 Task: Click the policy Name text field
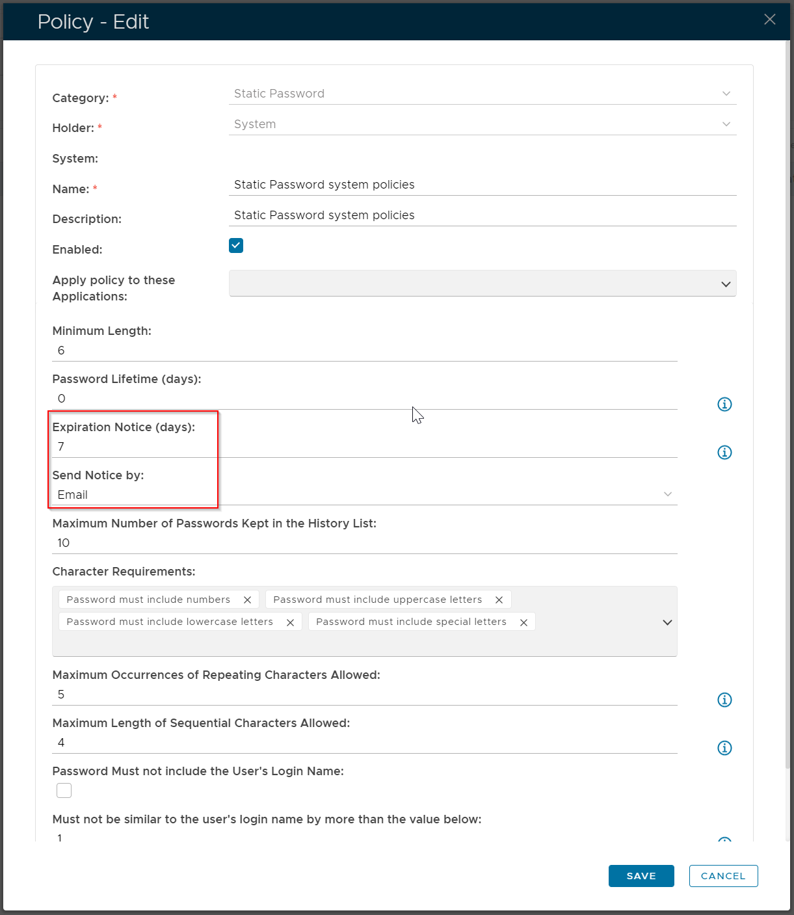[x=482, y=185]
